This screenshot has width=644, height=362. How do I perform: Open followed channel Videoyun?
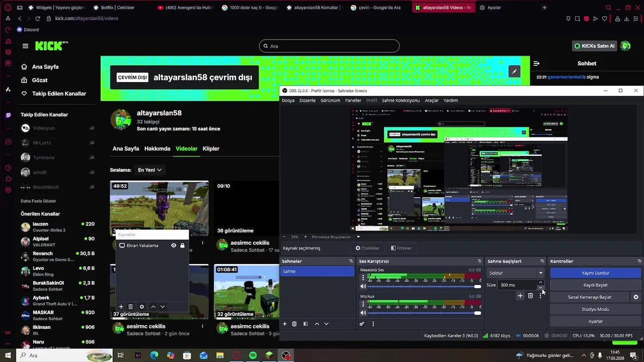[57, 128]
